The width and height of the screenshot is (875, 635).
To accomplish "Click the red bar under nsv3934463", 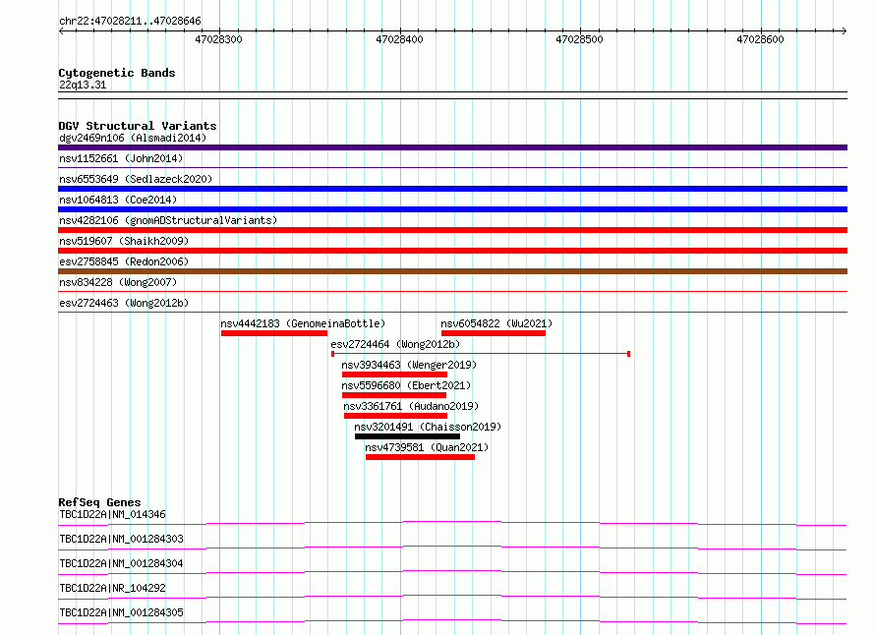I will click(x=394, y=375).
